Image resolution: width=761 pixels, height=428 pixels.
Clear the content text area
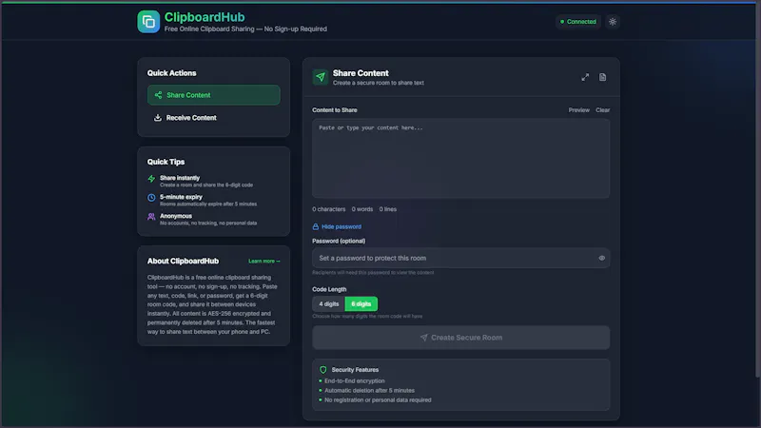pyautogui.click(x=603, y=110)
